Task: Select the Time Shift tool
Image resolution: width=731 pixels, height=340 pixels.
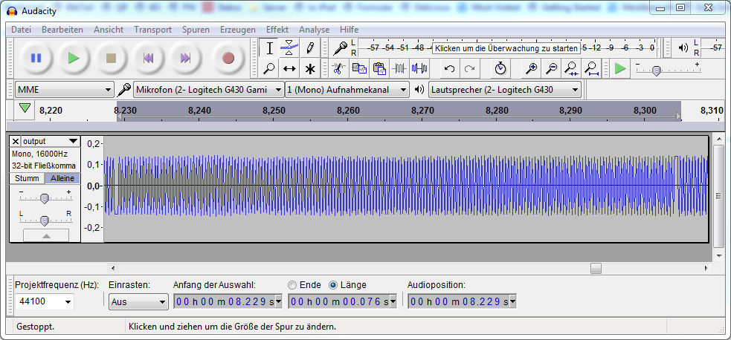Action: [289, 69]
